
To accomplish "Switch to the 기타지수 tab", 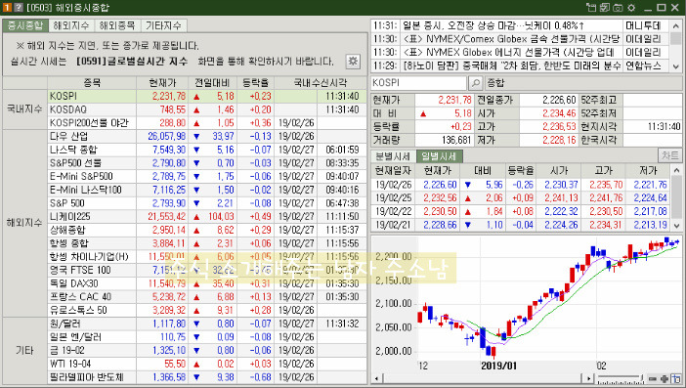I will pos(163,25).
